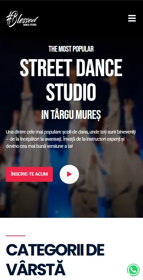Click the red play triangle icon
Screen dimensions: 143x280
[x=69, y=174]
